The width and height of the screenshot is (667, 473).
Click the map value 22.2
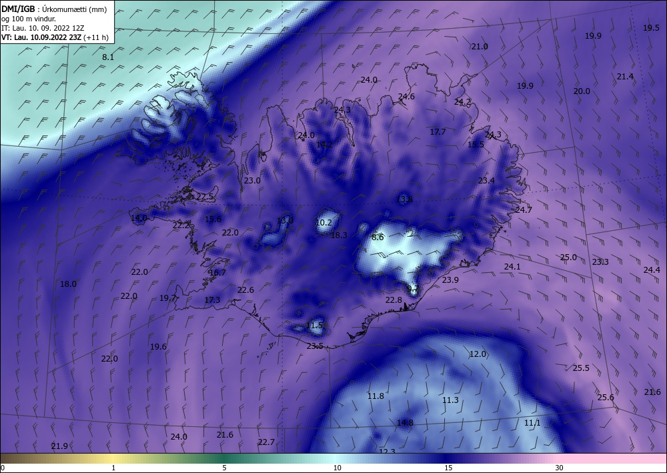[x=181, y=225]
